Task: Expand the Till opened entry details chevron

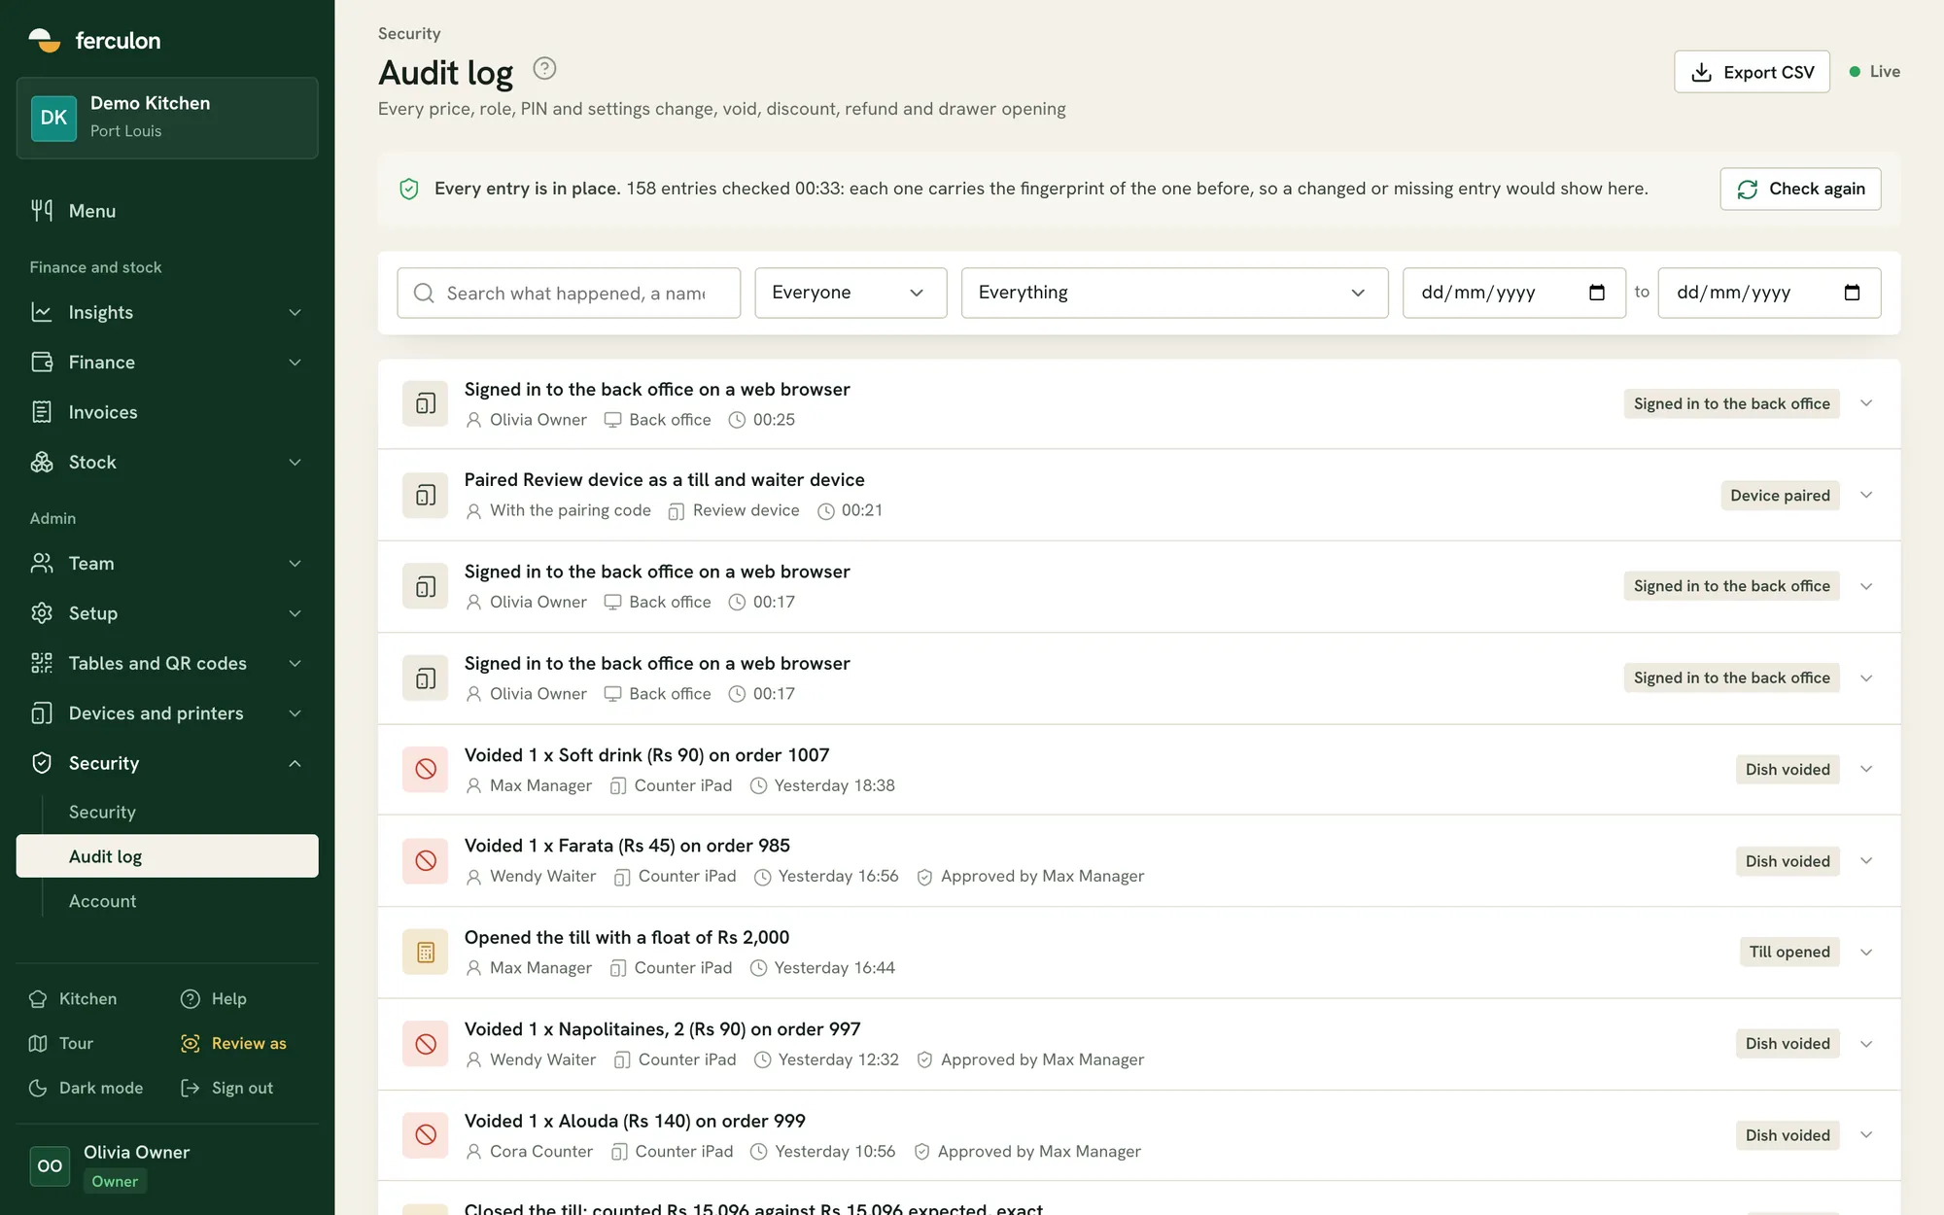Action: [1866, 953]
